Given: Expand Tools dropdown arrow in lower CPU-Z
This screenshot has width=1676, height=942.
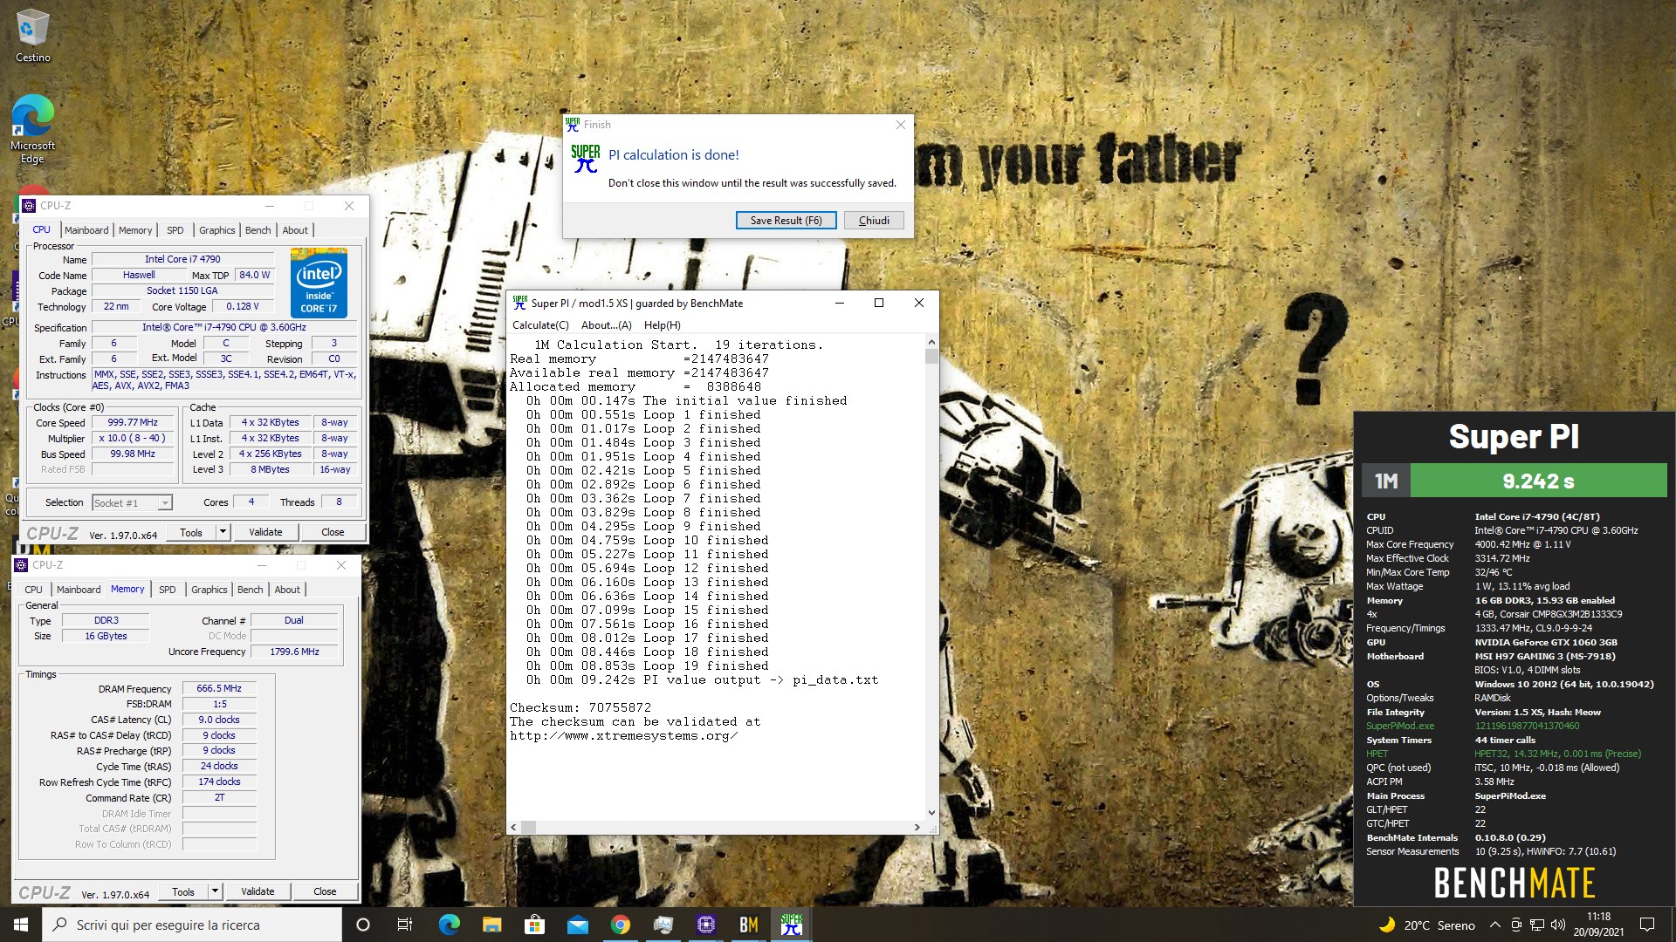Looking at the screenshot, I should tap(215, 891).
